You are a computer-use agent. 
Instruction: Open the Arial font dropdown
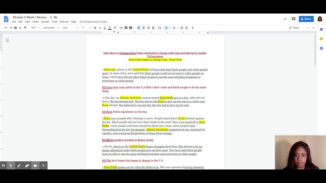(70, 28)
